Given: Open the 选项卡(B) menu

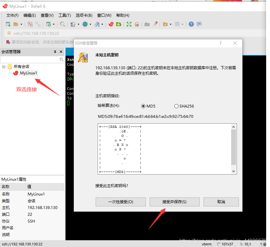Looking at the screenshot, I should click(x=84, y=15).
